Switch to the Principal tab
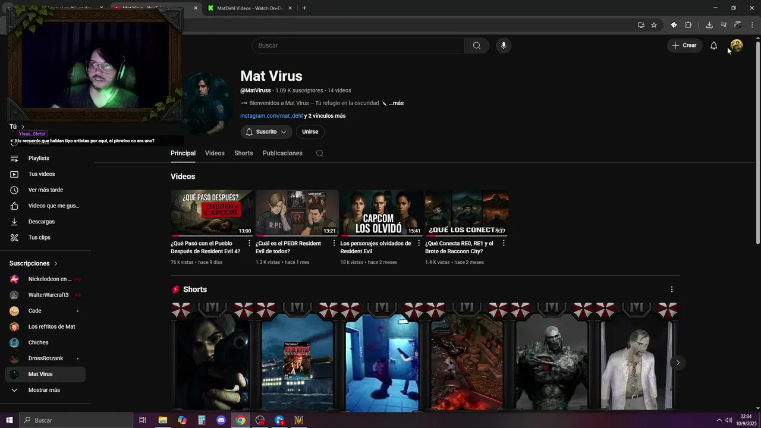The image size is (761, 428). pos(183,153)
